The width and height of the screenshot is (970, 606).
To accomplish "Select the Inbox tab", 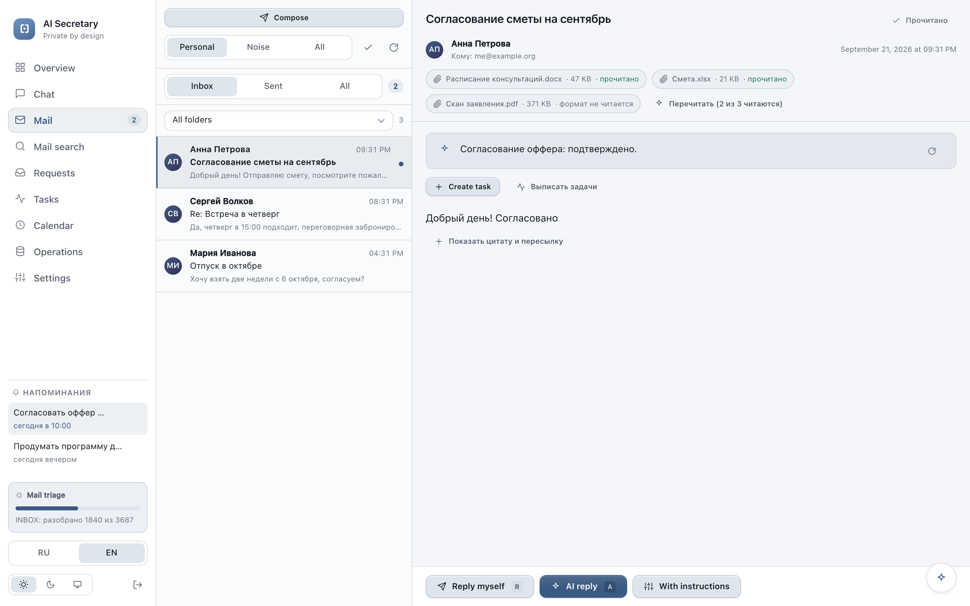I will pos(202,86).
